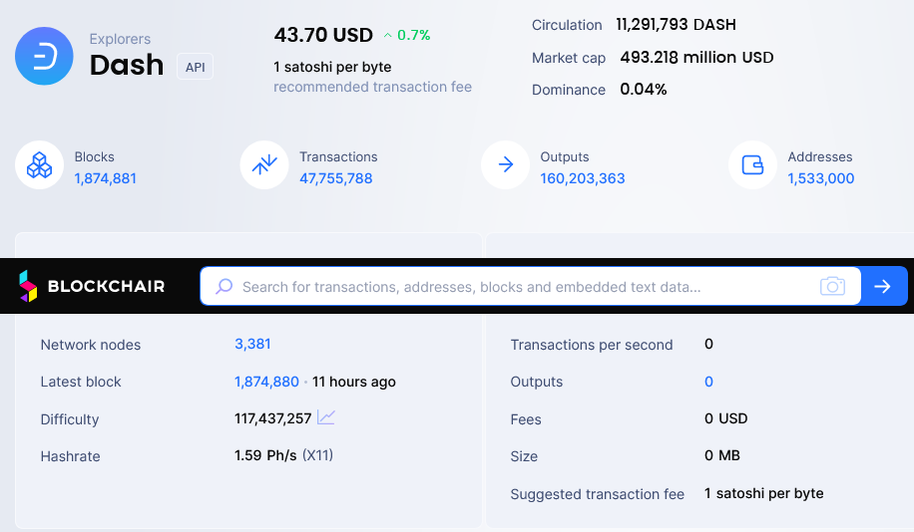Open Network nodes value 3,381
The width and height of the screenshot is (914, 532).
pos(252,344)
